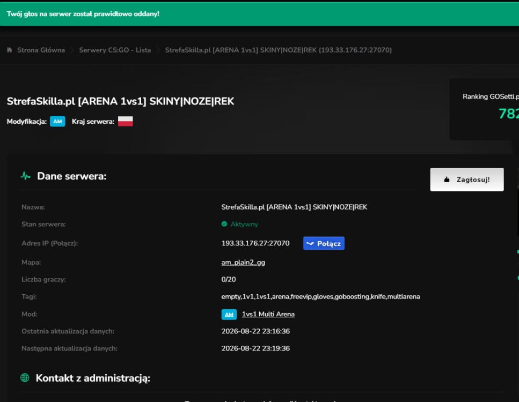The width and height of the screenshot is (519, 402).
Task: Click the home icon in breadcrumb
Action: [10, 50]
